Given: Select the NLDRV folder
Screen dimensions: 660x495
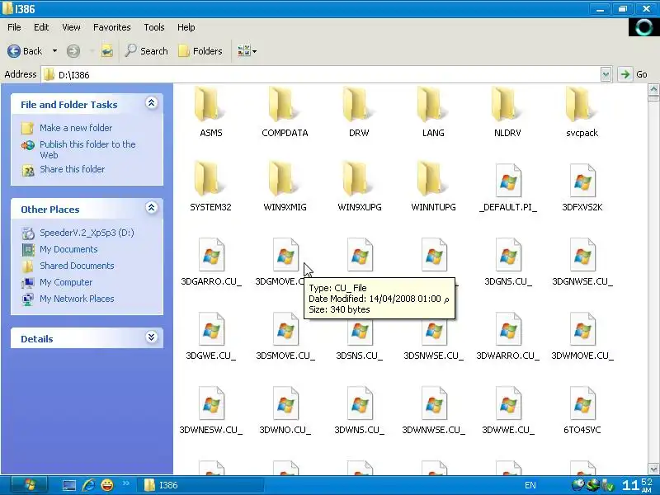Looking at the screenshot, I should (x=507, y=112).
